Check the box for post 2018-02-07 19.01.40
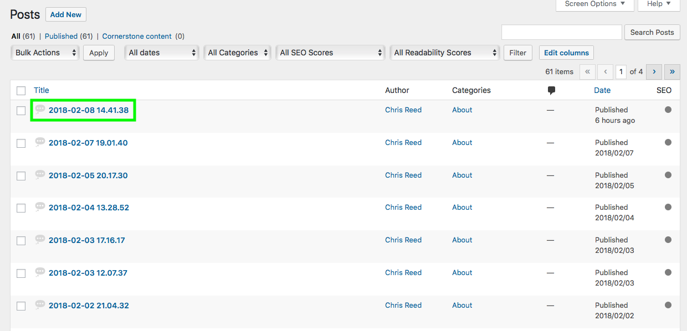 pyautogui.click(x=20, y=142)
